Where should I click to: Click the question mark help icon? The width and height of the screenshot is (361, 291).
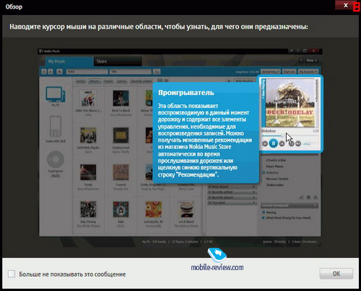[x=301, y=61]
